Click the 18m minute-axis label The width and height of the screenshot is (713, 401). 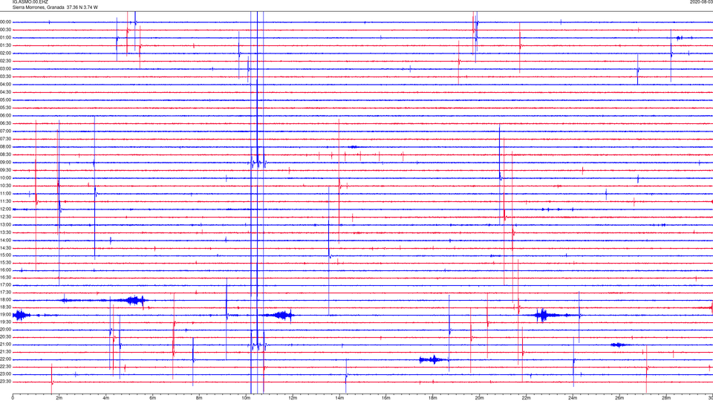(x=433, y=398)
